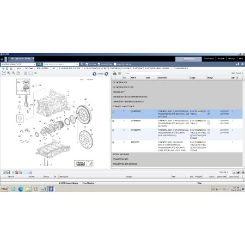Click the green refresh illustration icon
This screenshot has height=245, width=245.
[36, 73]
